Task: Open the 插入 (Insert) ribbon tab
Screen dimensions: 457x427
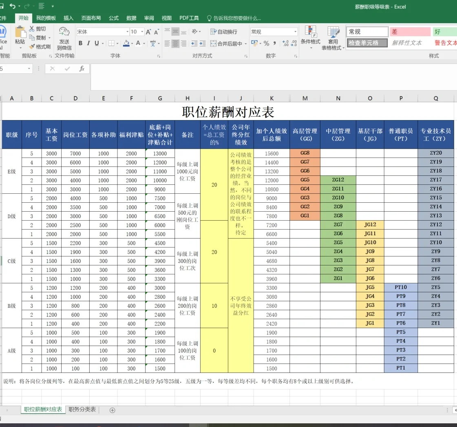Action: point(68,18)
